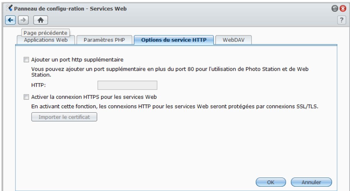Confirm settings with the OK button

tap(270, 182)
